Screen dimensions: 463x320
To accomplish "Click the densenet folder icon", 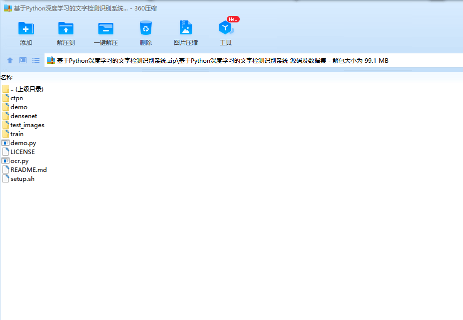I will (x=5, y=116).
